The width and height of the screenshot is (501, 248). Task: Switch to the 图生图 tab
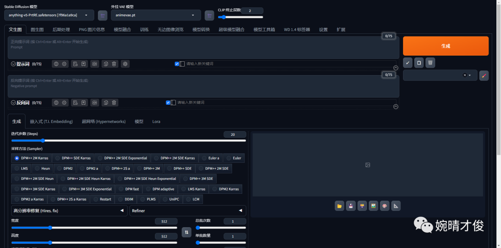click(37, 30)
